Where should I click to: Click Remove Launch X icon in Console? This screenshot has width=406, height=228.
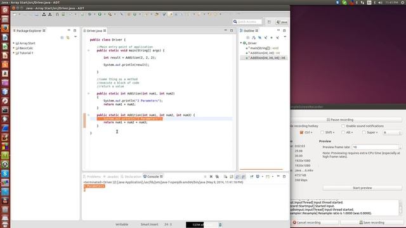(x=211, y=177)
